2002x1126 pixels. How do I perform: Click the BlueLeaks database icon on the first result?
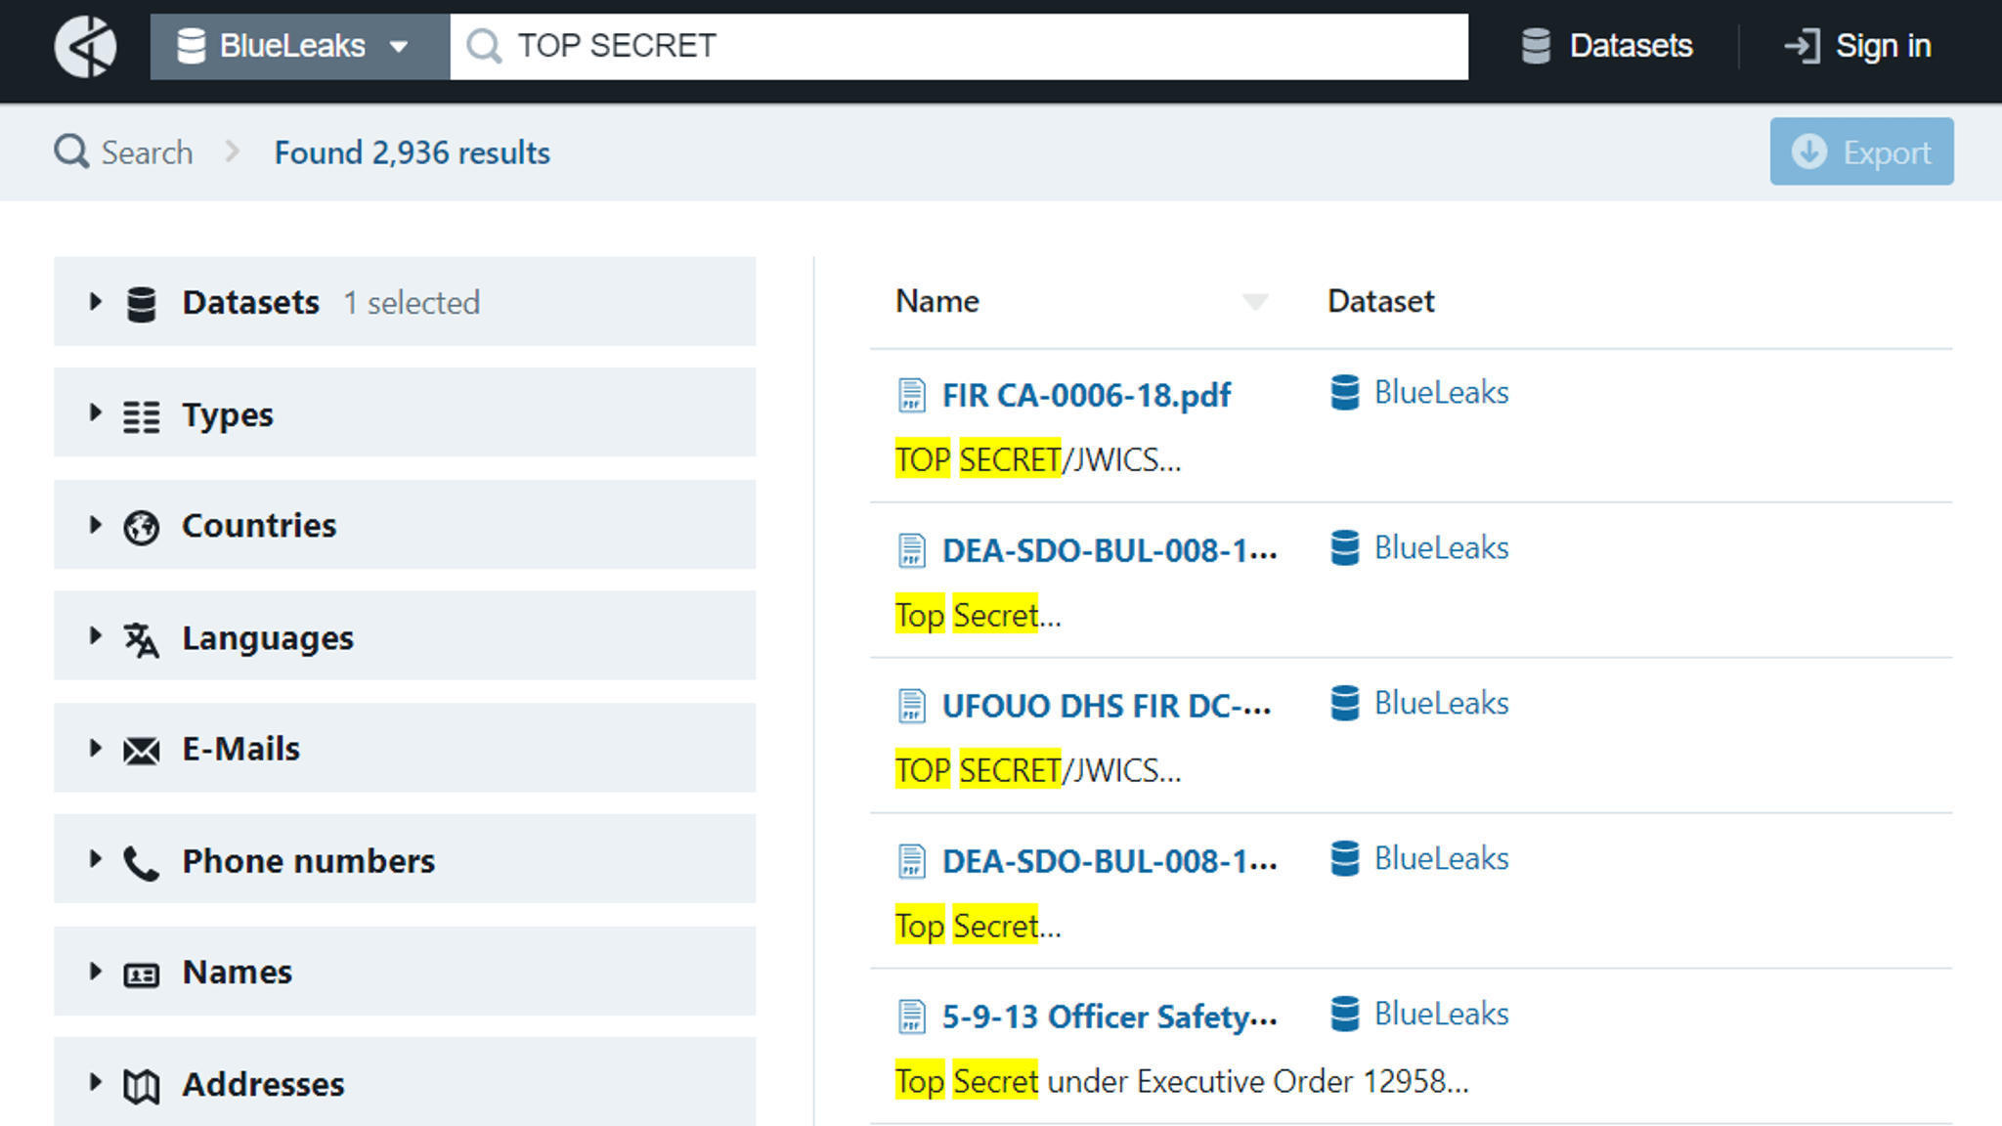point(1345,393)
